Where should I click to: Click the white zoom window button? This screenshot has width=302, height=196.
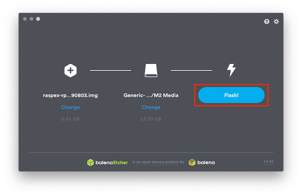pyautogui.click(x=38, y=19)
